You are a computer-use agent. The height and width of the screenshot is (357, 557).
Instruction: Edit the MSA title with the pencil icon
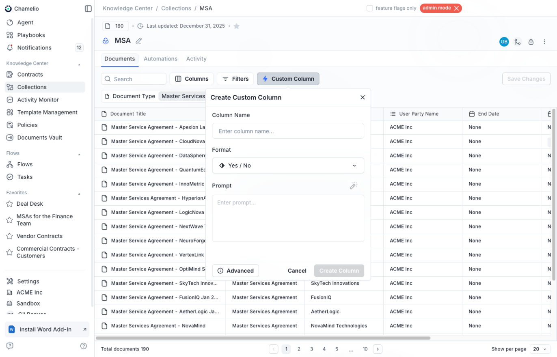(x=139, y=41)
